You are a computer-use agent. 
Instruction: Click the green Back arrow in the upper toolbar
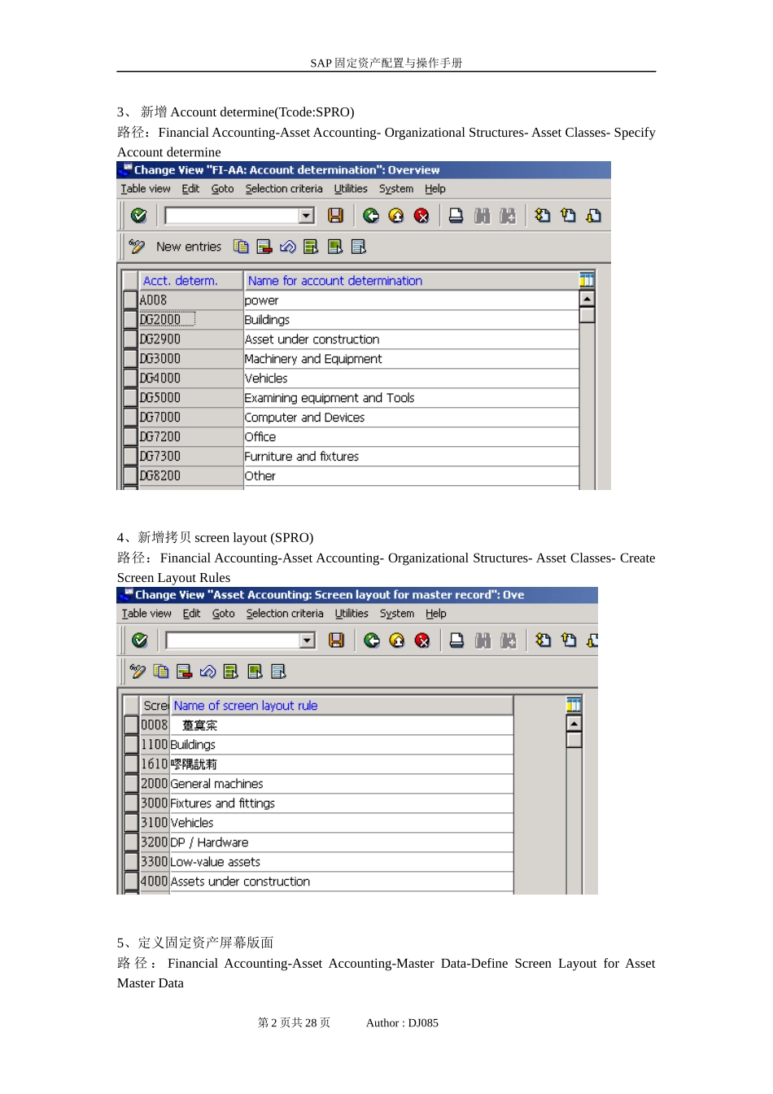pos(371,216)
